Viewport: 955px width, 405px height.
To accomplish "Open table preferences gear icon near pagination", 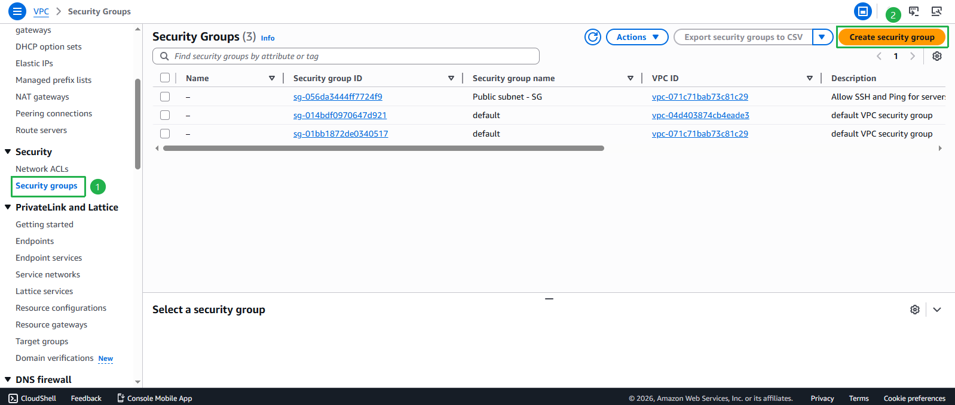I will (937, 56).
